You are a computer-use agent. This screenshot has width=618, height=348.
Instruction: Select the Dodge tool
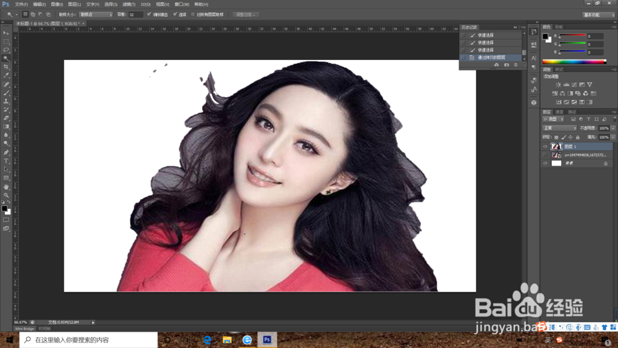click(6, 143)
